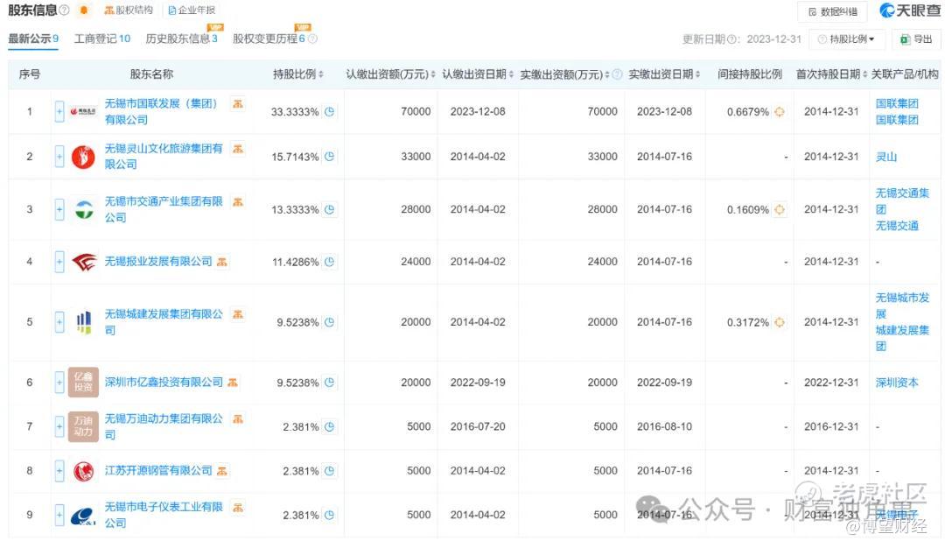945x548 pixels.
Task: Switch to 历史股东信息 tab
Action: (181, 39)
